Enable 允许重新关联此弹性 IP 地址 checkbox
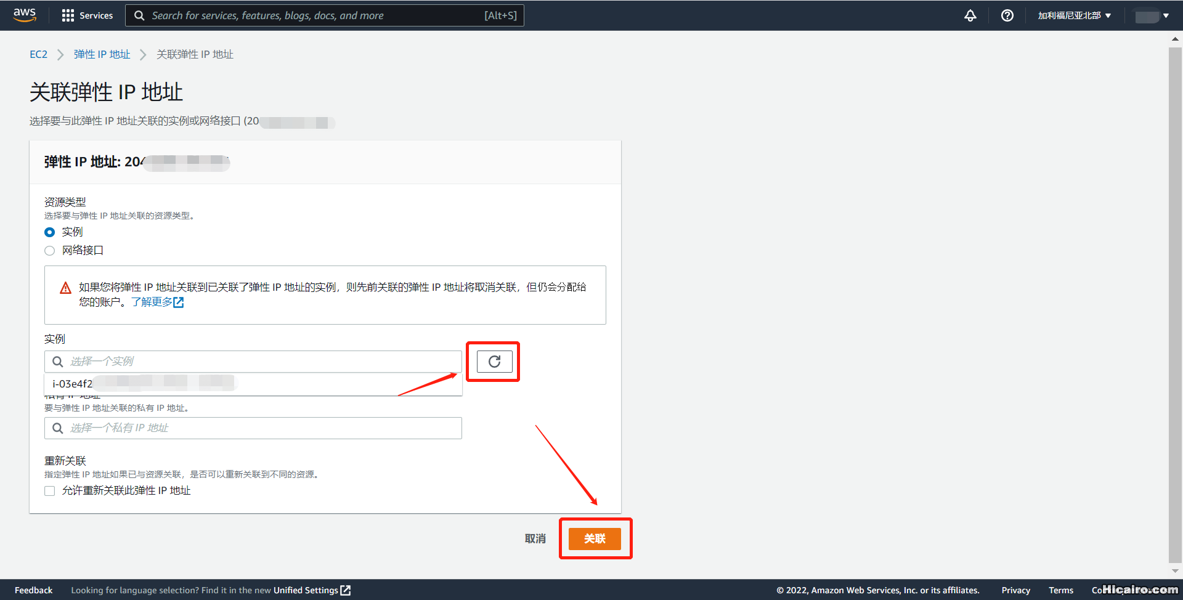This screenshot has height=600, width=1183. pos(49,491)
